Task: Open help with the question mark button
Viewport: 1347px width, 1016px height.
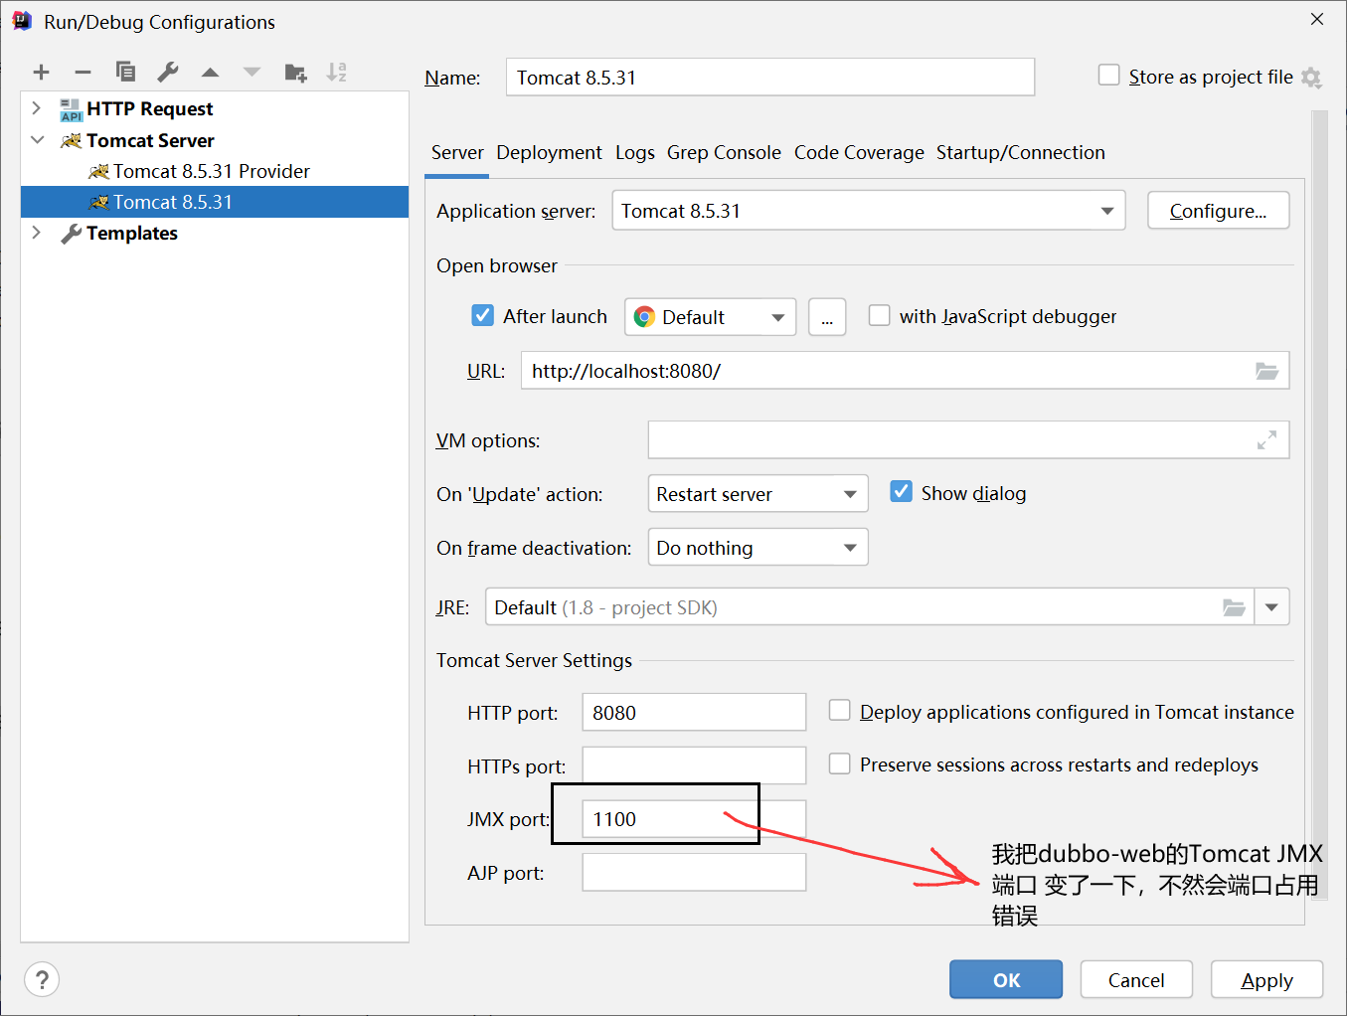Action: tap(42, 980)
